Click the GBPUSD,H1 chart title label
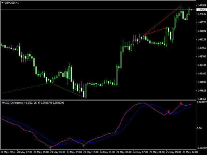Image resolution: width=207 pixels, height=155 pixels. pos(12,3)
